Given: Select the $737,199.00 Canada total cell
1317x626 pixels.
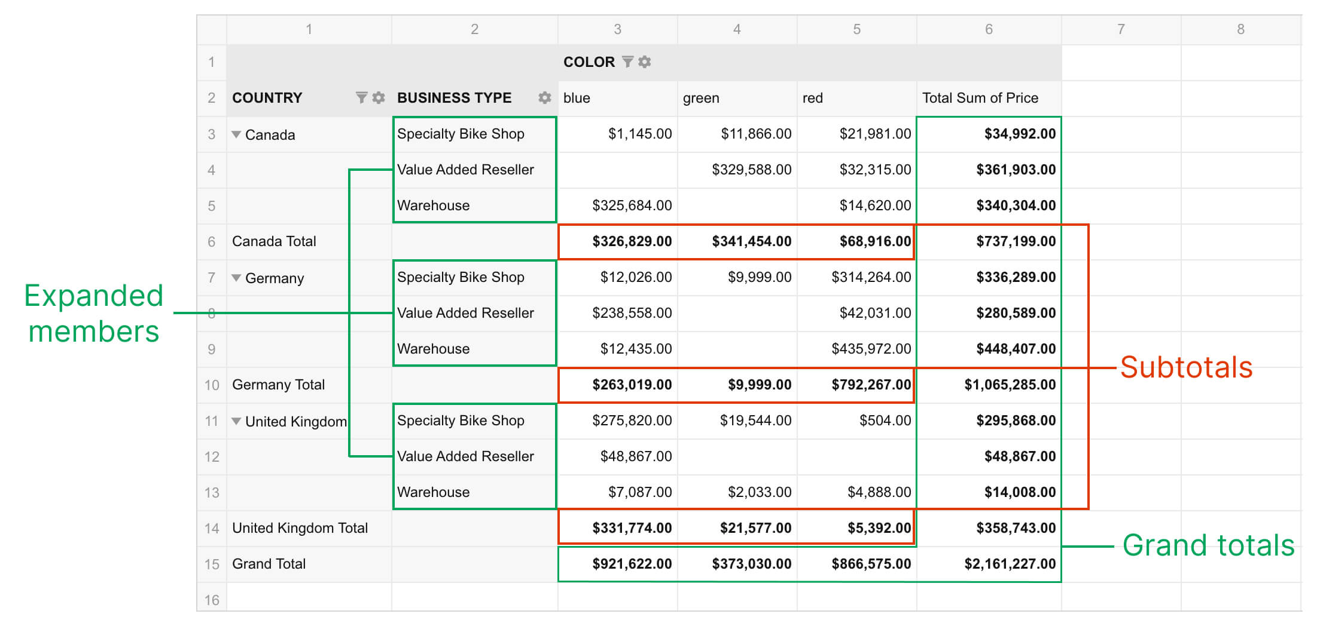Looking at the screenshot, I should click(989, 242).
